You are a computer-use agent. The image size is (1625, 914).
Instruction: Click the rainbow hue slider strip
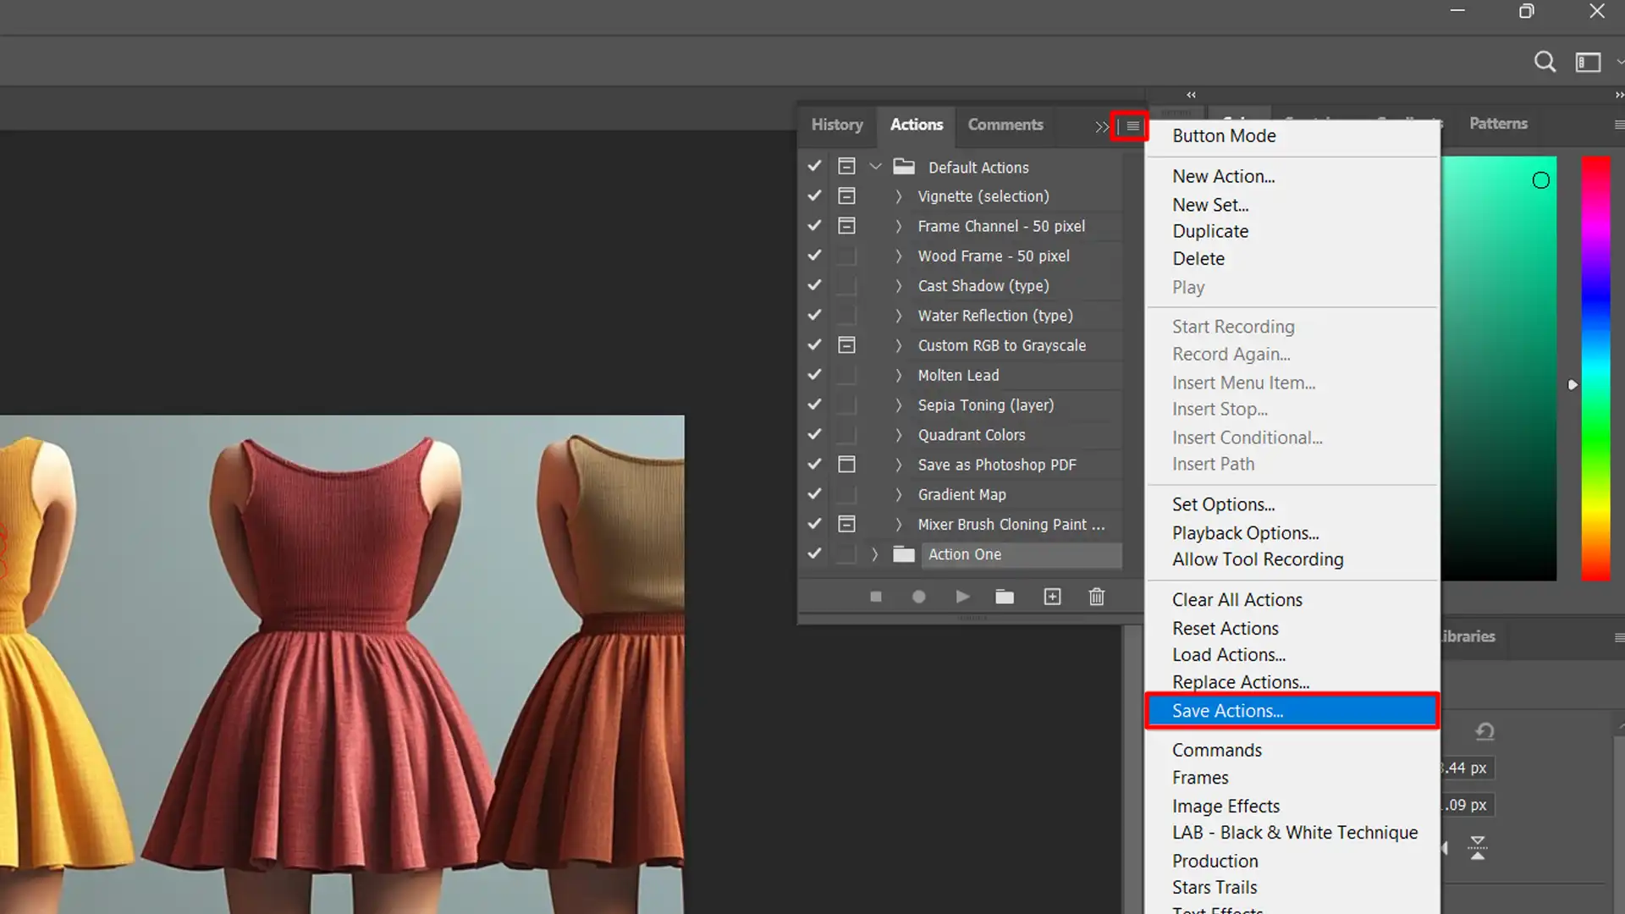pyautogui.click(x=1595, y=368)
